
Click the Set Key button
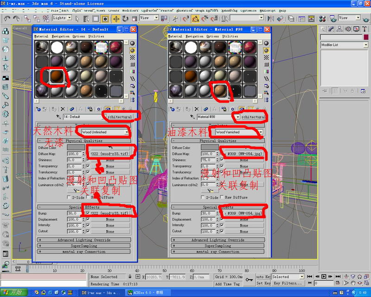click(x=263, y=283)
